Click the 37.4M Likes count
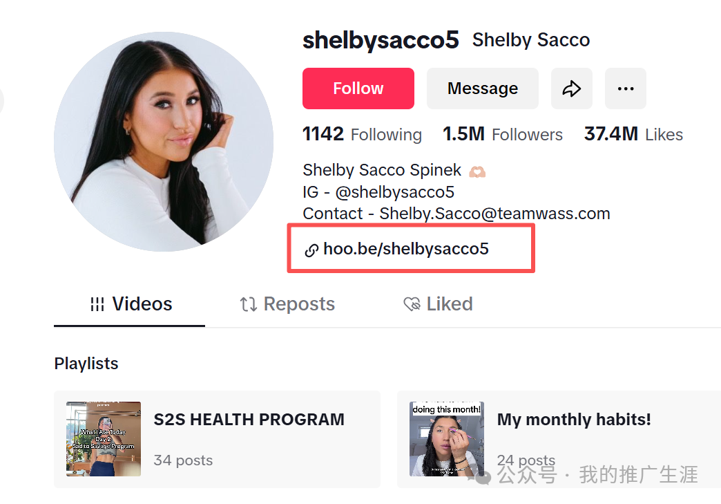The width and height of the screenshot is (721, 504). pos(633,134)
